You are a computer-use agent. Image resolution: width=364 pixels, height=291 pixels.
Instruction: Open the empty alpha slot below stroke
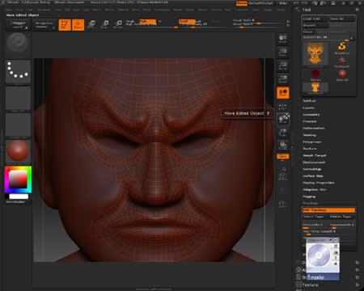19,99
